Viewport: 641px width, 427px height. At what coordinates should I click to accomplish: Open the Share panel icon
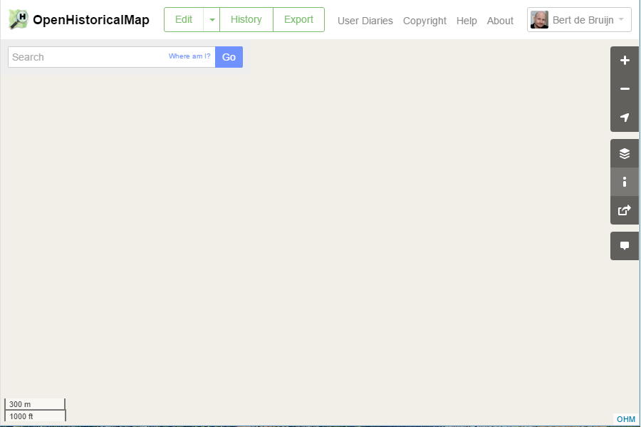tap(625, 210)
